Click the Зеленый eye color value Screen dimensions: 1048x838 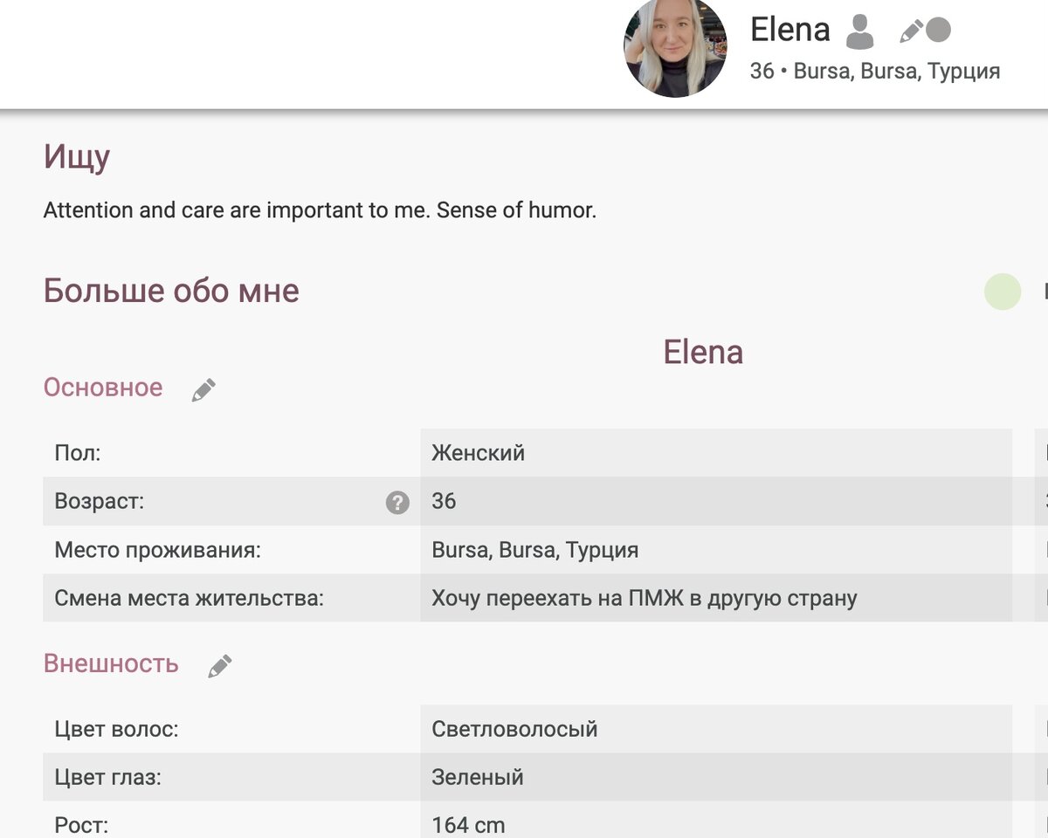coord(478,777)
